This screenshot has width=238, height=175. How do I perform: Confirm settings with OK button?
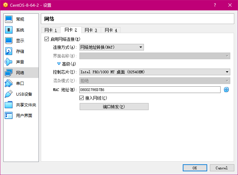tap(195, 168)
